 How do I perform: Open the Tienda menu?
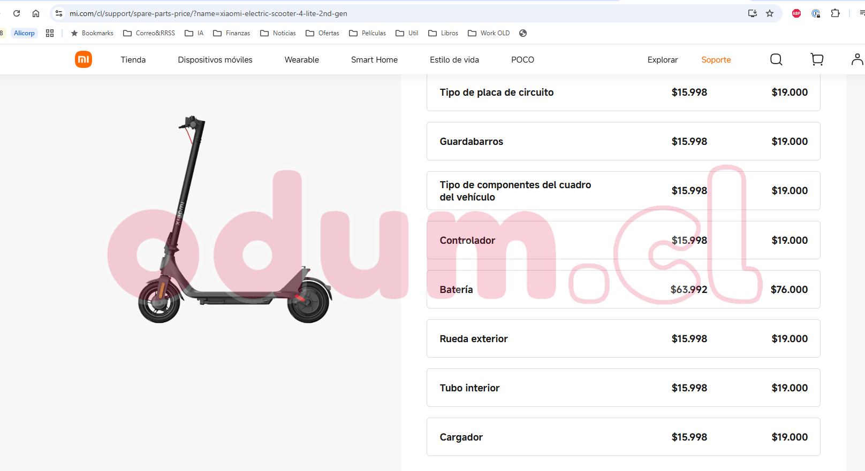(x=133, y=60)
